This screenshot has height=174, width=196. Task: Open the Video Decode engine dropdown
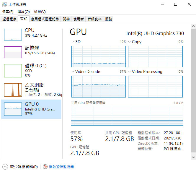[x=73, y=72]
